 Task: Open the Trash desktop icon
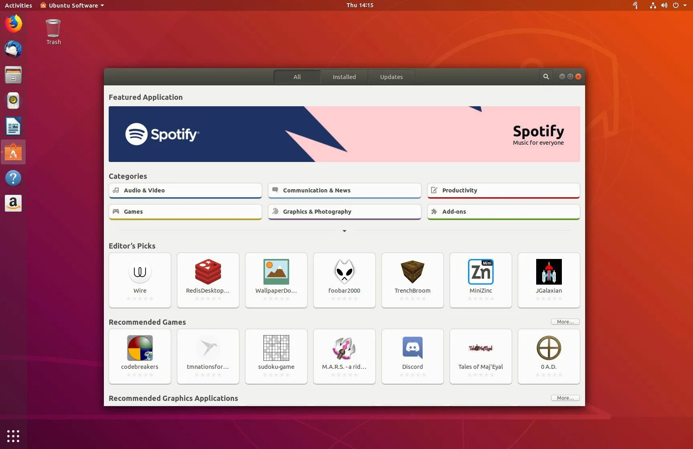[x=53, y=32]
